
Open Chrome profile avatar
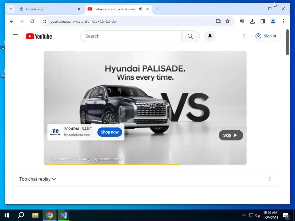point(273,21)
